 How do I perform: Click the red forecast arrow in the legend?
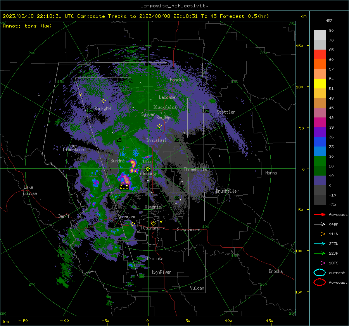click(x=320, y=214)
